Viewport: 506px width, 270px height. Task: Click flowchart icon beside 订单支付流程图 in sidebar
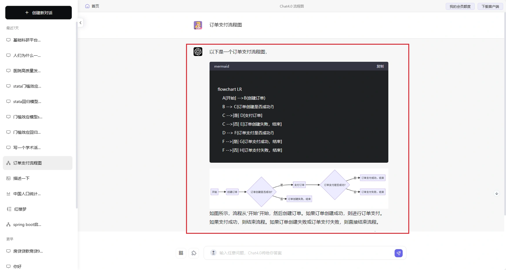(8, 163)
